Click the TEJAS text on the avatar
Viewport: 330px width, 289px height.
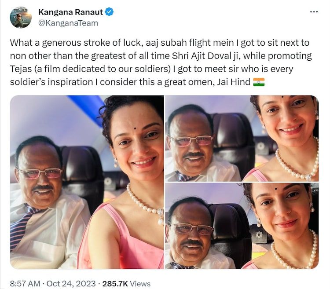[20, 10]
